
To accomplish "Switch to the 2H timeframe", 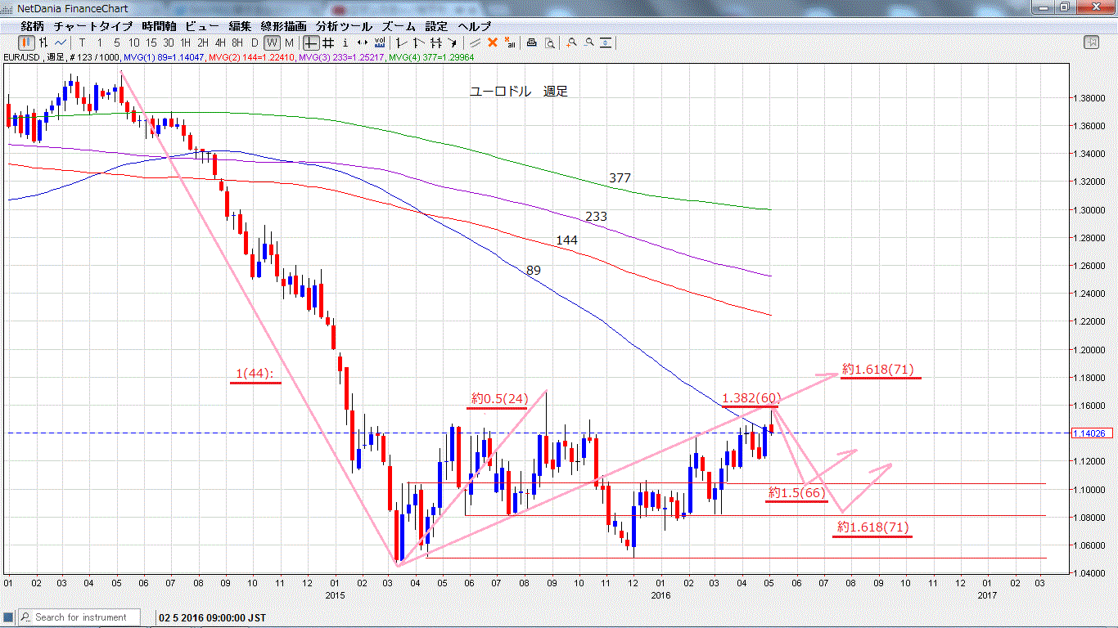I will tap(202, 42).
